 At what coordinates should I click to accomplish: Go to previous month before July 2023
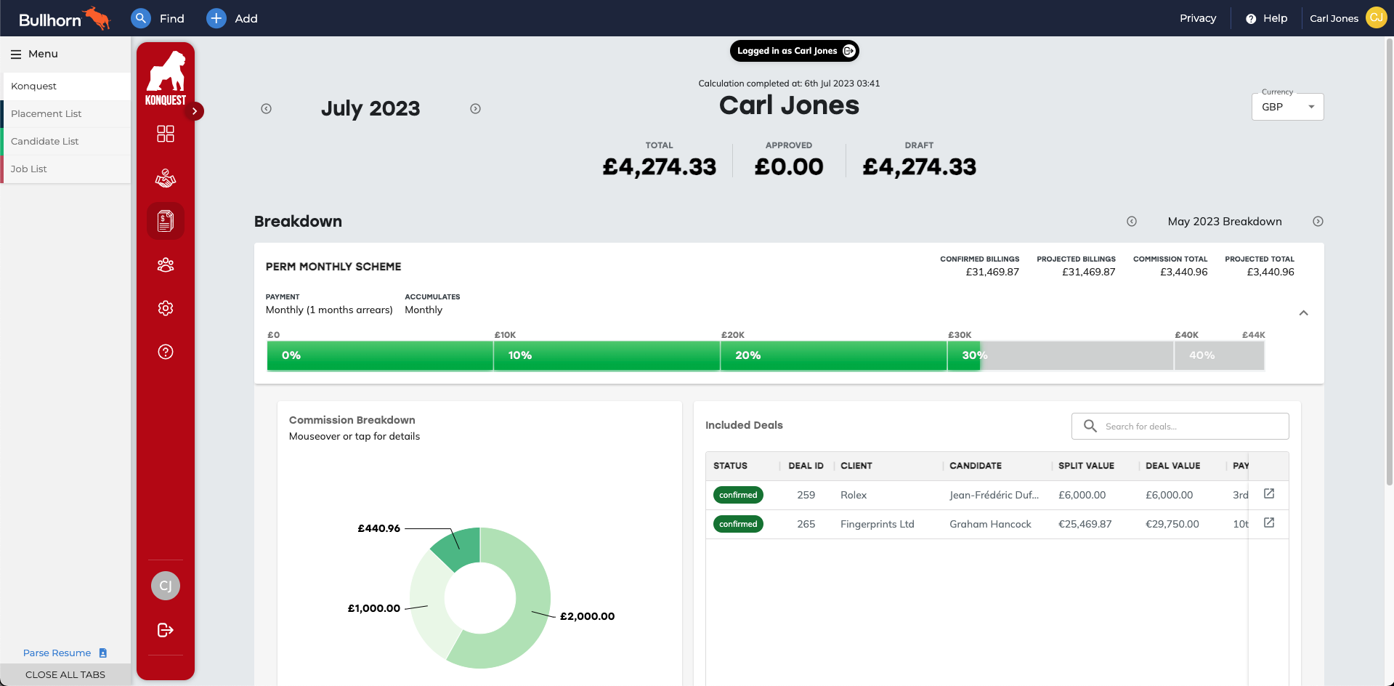coord(267,108)
